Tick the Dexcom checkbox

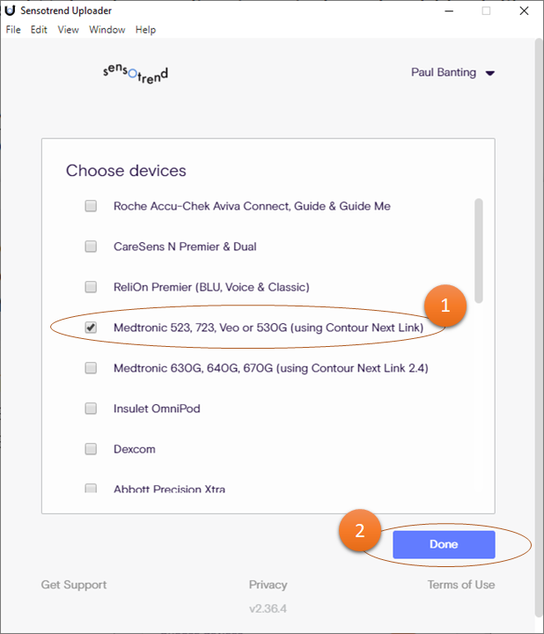(91, 449)
